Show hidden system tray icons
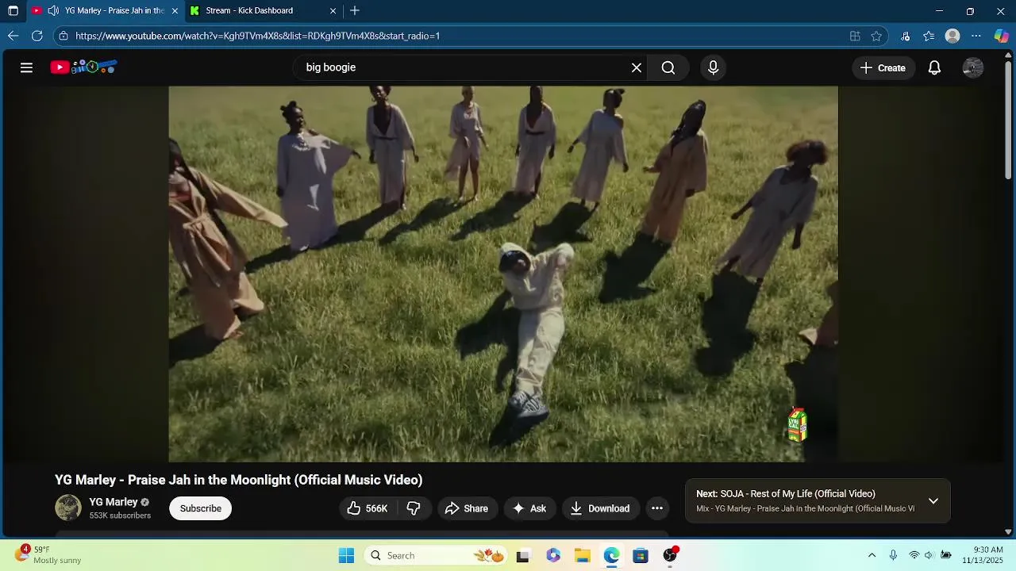 click(872, 555)
